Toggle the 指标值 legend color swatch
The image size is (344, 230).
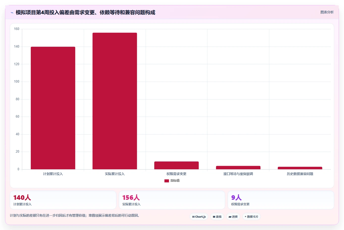point(167,181)
